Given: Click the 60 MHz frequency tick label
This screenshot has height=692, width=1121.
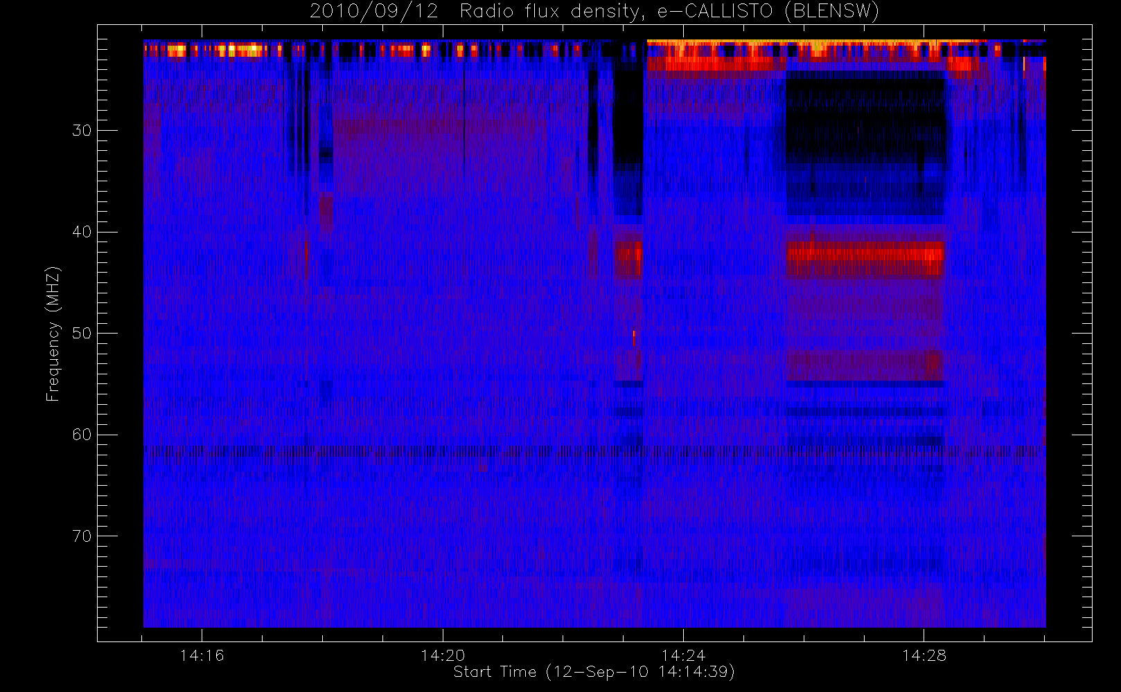Looking at the screenshot, I should (x=82, y=435).
